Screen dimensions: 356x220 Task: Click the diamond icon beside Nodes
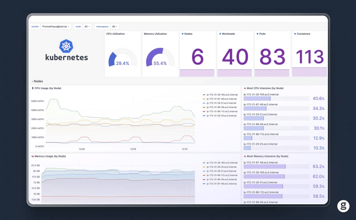click(x=182, y=34)
